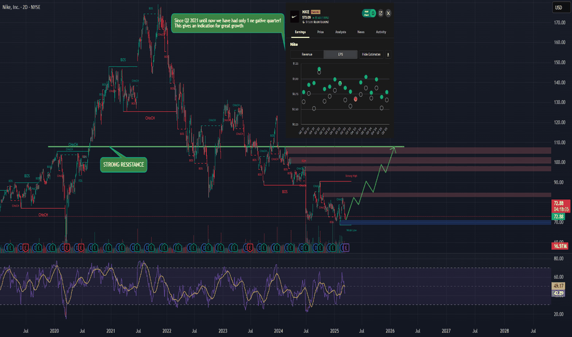This screenshot has width=572, height=337.
Task: Open the Earnings tab
Action: [x=300, y=32]
